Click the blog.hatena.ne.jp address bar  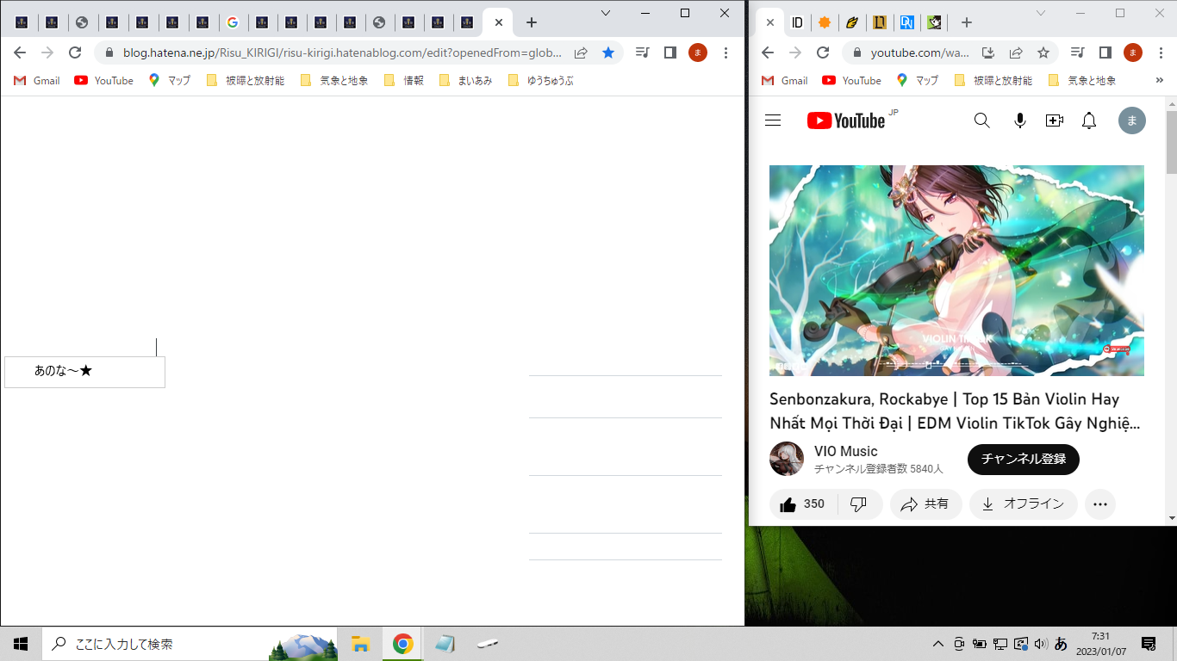(x=343, y=53)
